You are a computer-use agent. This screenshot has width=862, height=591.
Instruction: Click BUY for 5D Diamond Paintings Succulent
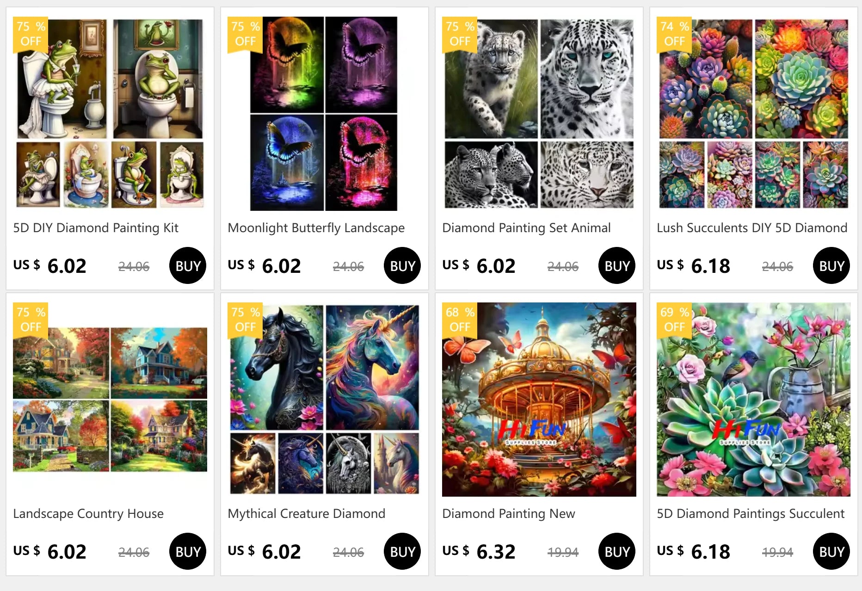(x=831, y=551)
